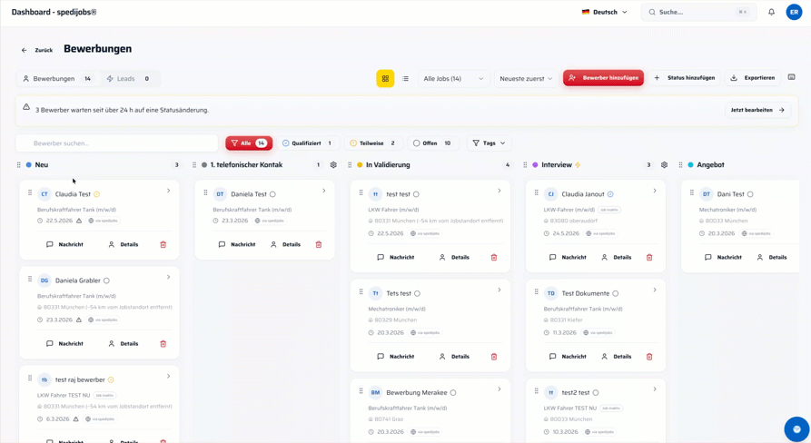The image size is (811, 443).
Task: Toggle status circle beside Daniela Grabler
Action: click(x=106, y=281)
